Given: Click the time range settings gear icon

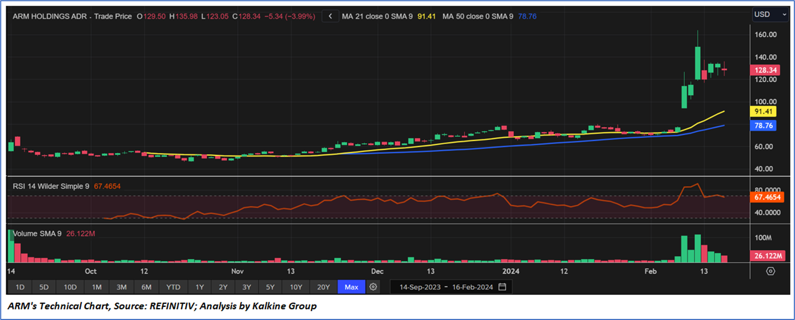Looking at the screenshot, I should [374, 287].
